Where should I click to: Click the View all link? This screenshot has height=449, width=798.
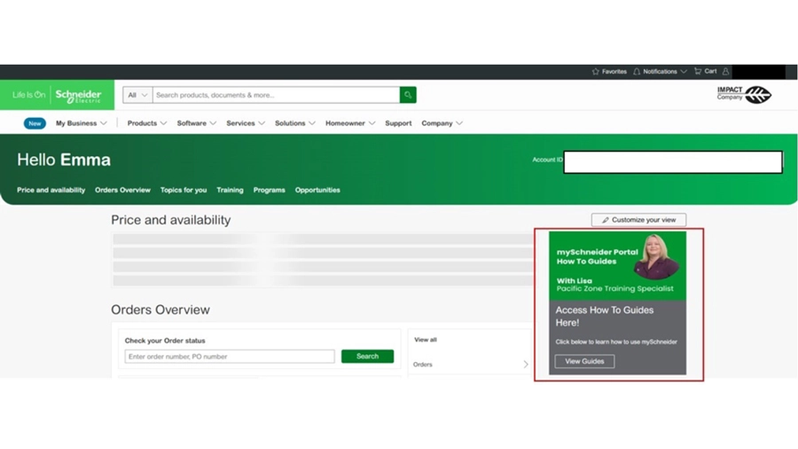(426, 340)
